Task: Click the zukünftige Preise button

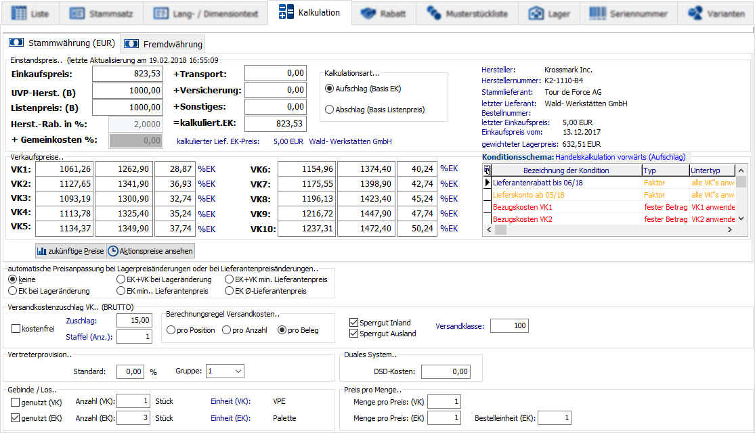Action: 70,251
